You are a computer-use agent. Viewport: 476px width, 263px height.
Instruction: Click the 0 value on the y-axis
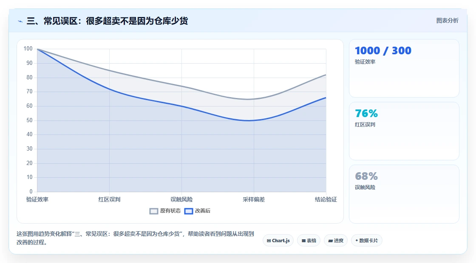coord(31,191)
